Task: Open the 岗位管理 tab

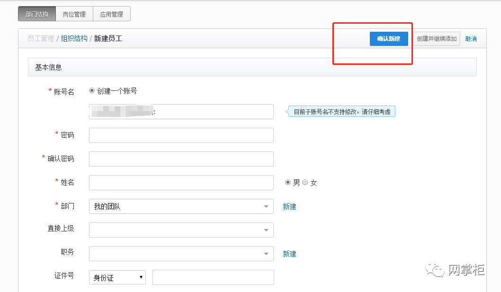Action: pyautogui.click(x=74, y=14)
